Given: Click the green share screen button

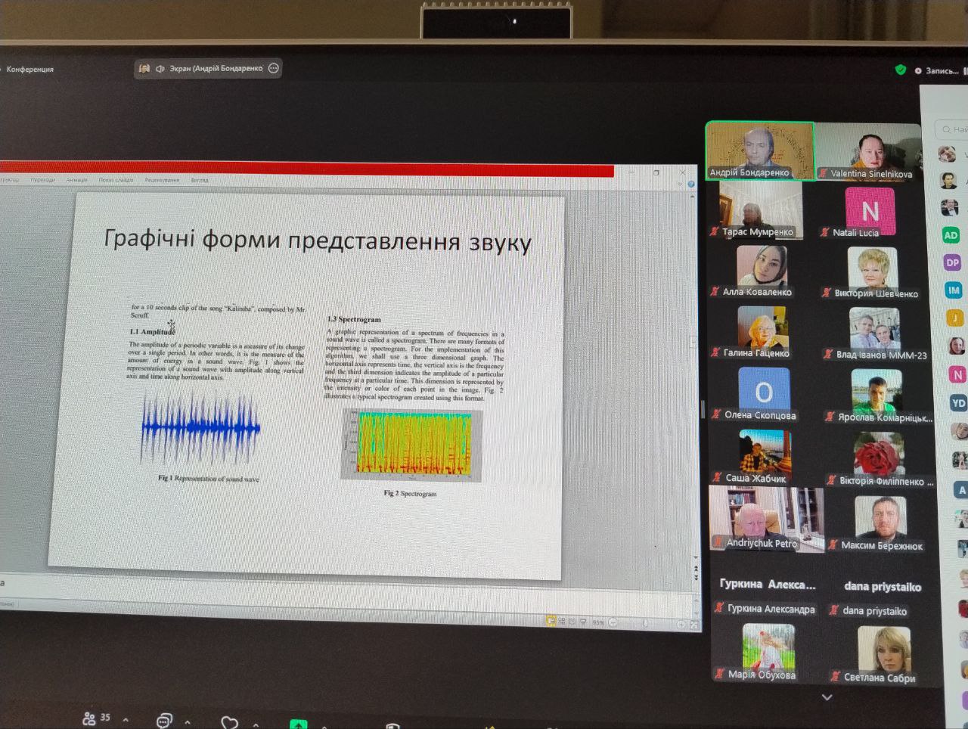Looking at the screenshot, I should pos(299,724).
